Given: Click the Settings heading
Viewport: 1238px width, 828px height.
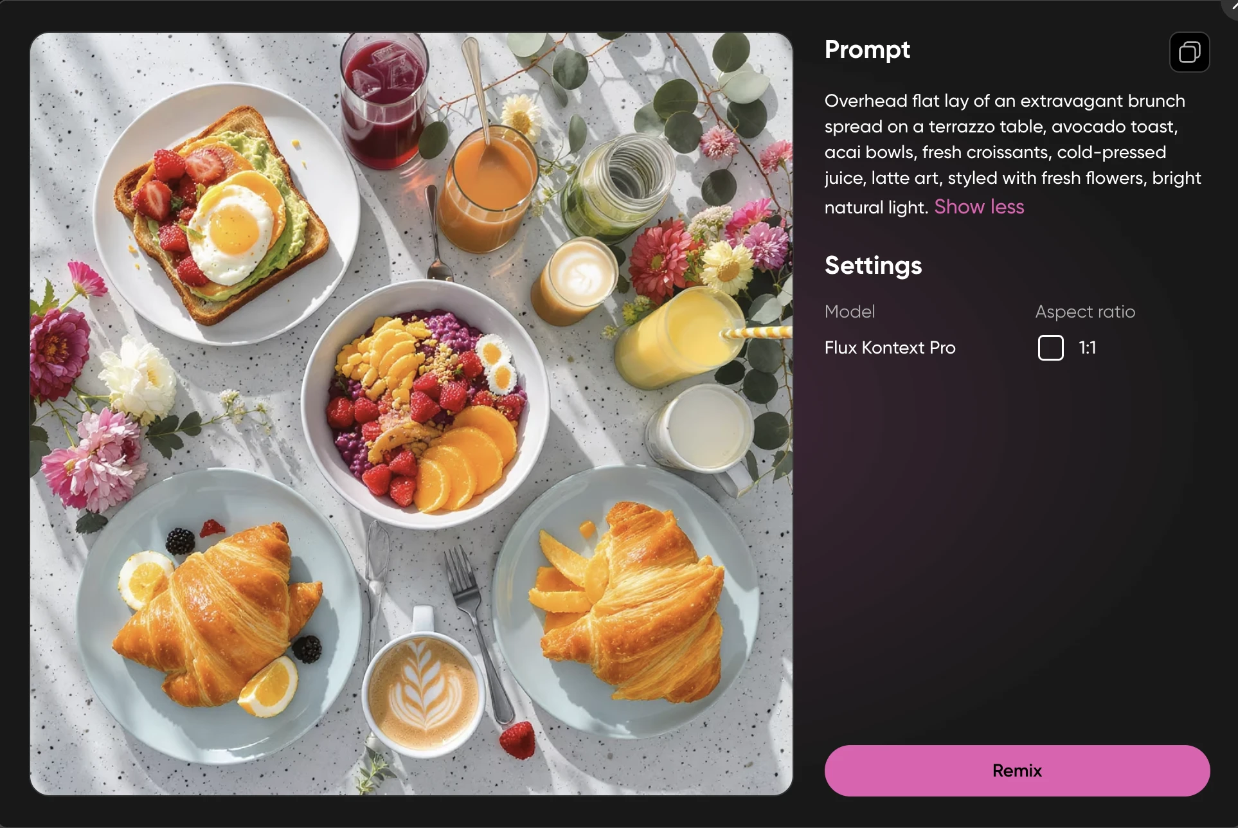Looking at the screenshot, I should [873, 265].
